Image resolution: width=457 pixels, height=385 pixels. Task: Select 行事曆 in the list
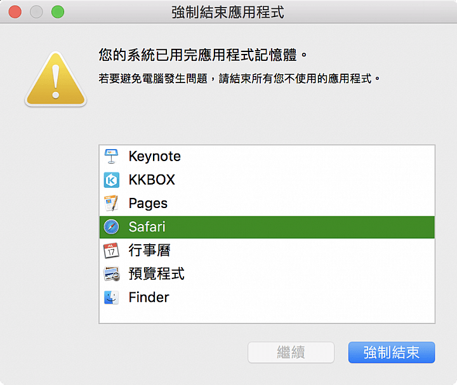(x=267, y=251)
